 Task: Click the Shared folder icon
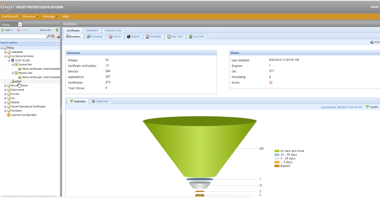[x=9, y=102]
